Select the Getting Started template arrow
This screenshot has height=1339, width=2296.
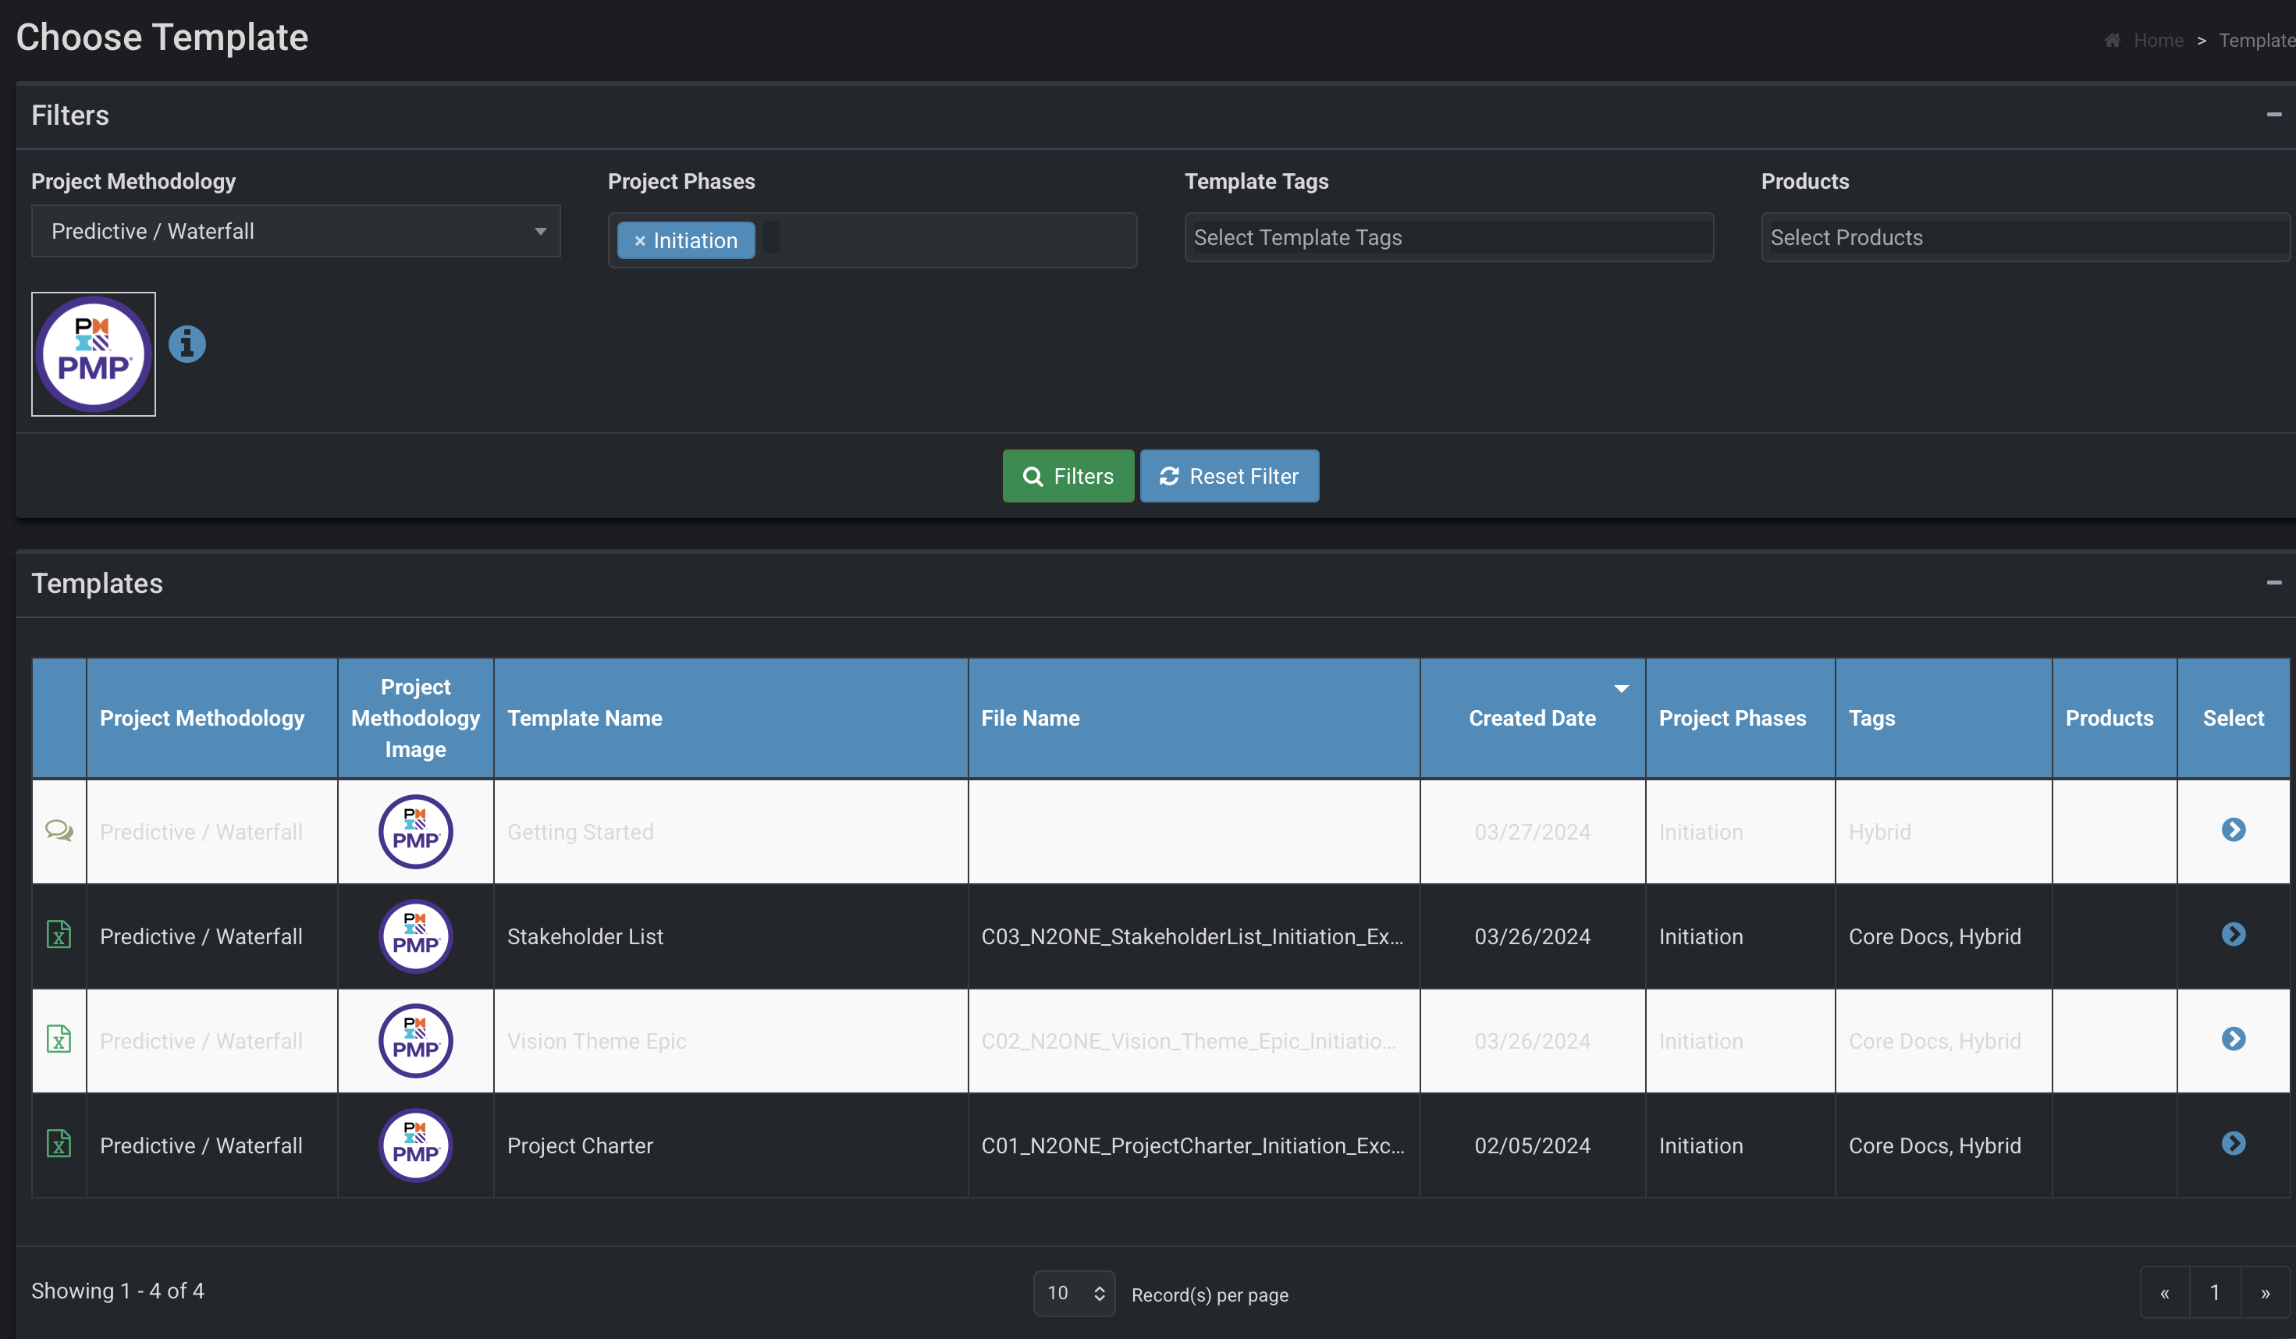click(x=2233, y=829)
